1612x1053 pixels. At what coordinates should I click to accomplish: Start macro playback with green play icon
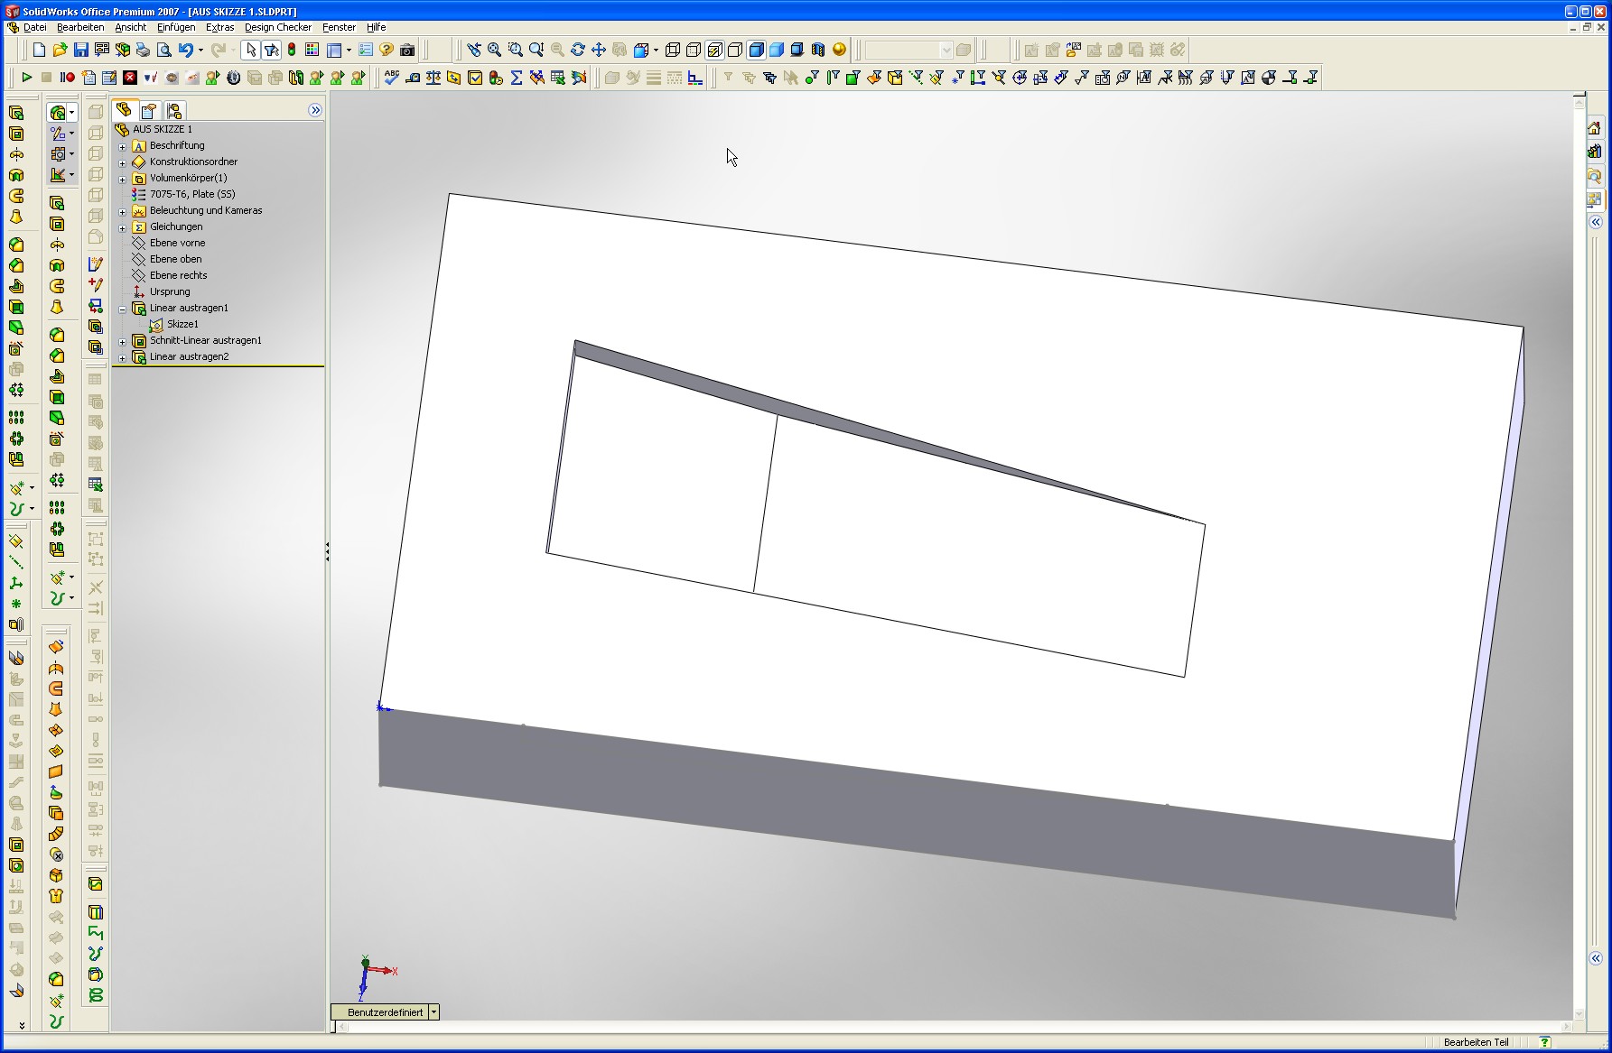[26, 78]
